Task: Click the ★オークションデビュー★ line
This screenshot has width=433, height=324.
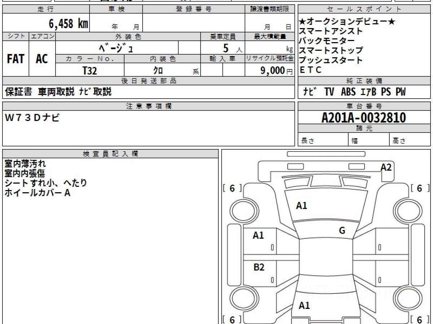Action: (x=347, y=22)
